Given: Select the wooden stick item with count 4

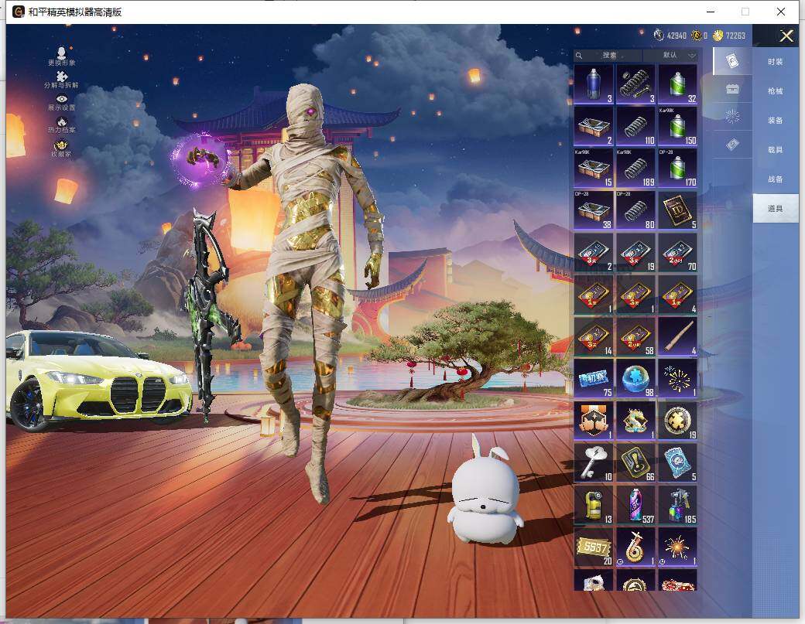Looking at the screenshot, I should 678,336.
